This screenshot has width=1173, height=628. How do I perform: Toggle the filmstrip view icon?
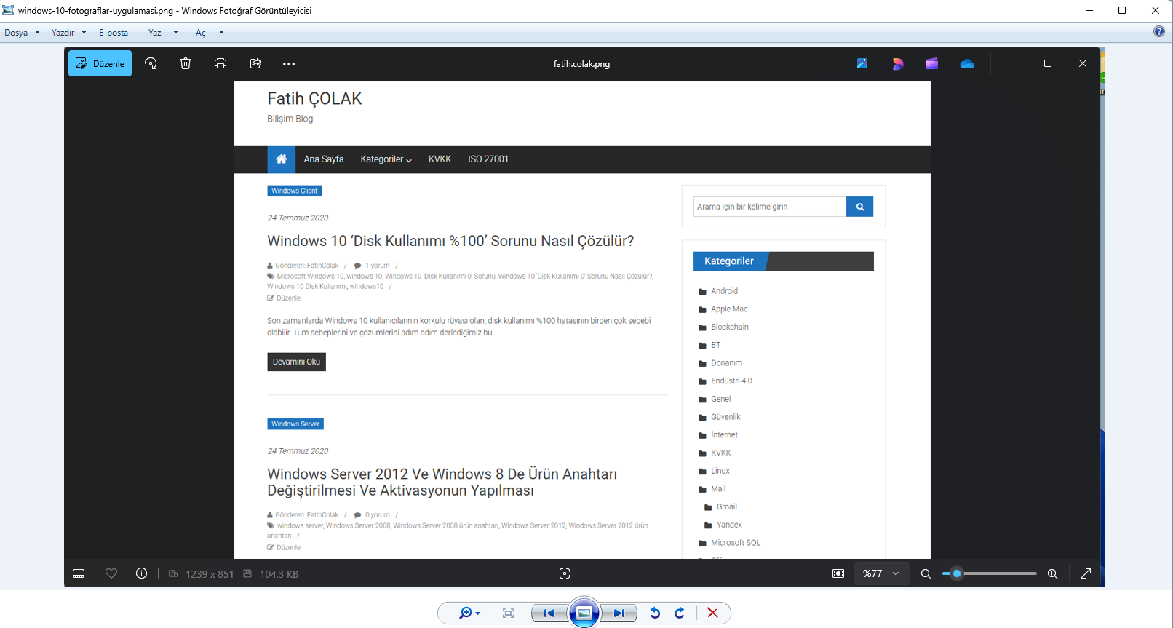(x=79, y=573)
